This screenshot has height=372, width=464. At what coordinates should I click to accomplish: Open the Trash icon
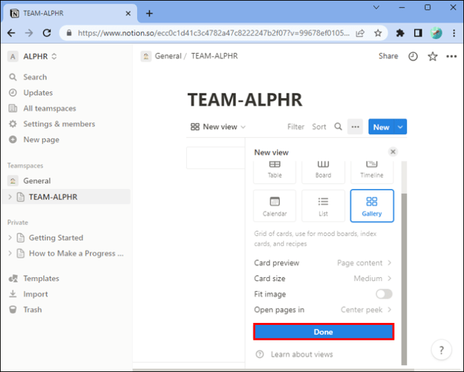click(x=13, y=309)
